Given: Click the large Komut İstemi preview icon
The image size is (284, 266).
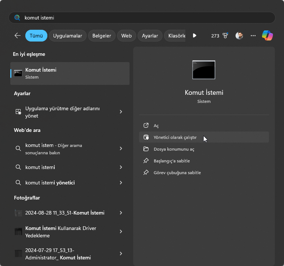Looking at the screenshot, I should click(x=204, y=70).
